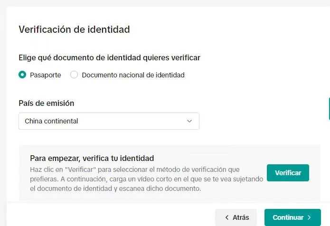Click the "China continental" selected value
The width and height of the screenshot is (330, 226).
click(x=51, y=121)
